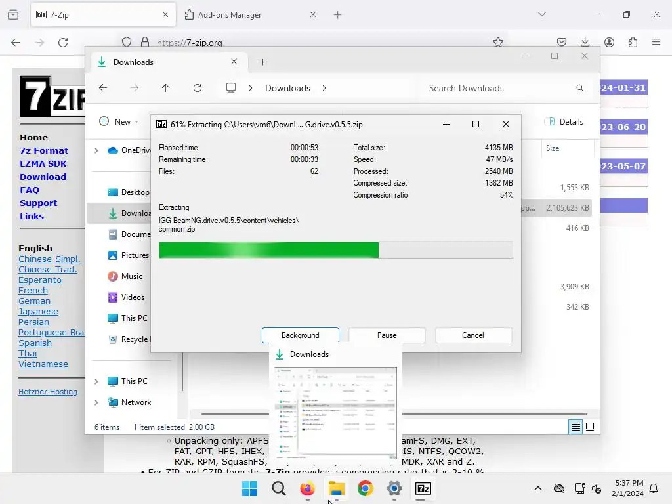This screenshot has width=672, height=504.
Task: Close the Downloads Explorer tab
Action: (234, 62)
